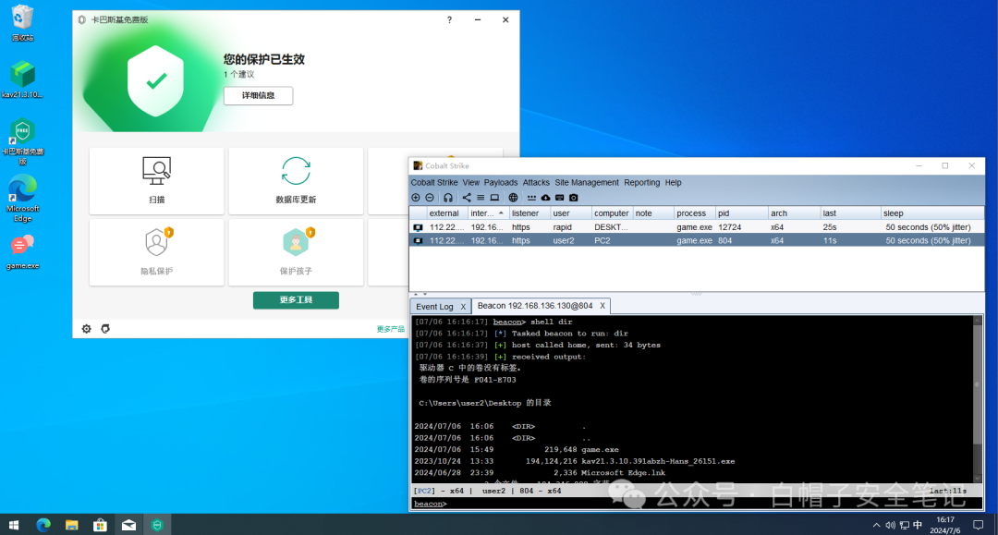
Task: Open Listeners via the headphones icon
Action: pos(448,198)
